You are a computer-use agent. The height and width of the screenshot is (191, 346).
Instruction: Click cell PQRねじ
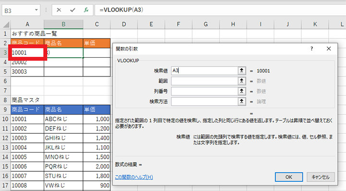pyautogui.click(x=63, y=166)
